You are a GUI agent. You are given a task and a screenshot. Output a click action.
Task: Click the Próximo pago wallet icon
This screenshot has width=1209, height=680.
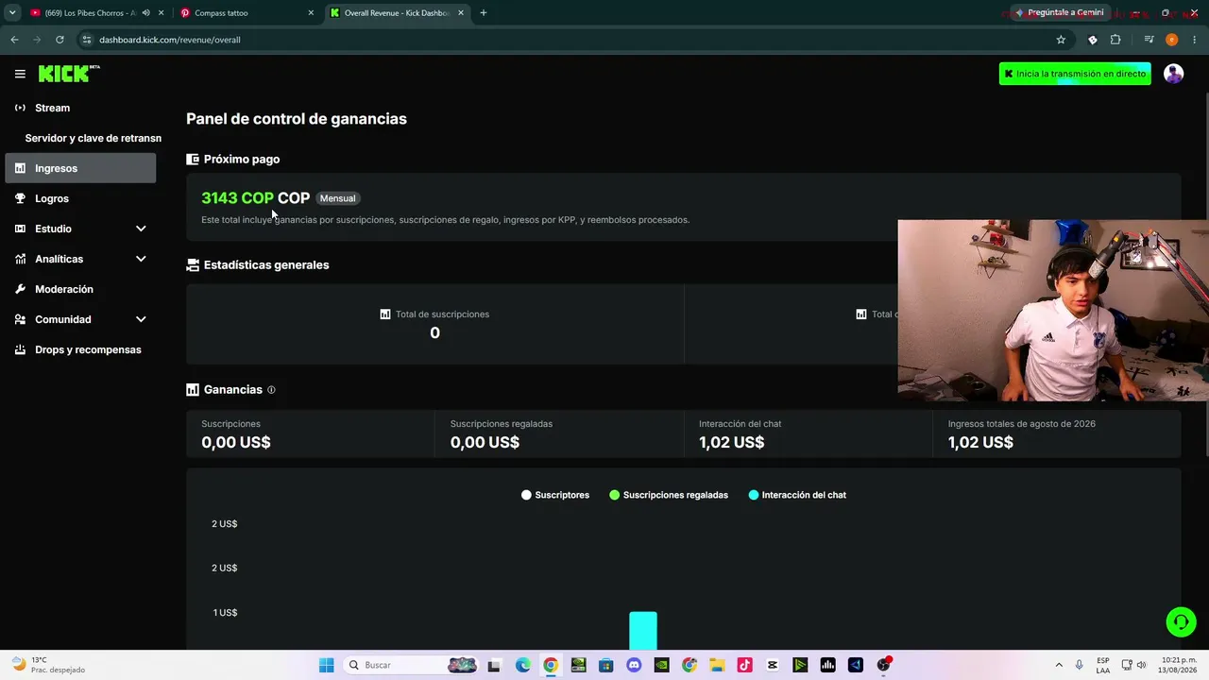pyautogui.click(x=193, y=160)
